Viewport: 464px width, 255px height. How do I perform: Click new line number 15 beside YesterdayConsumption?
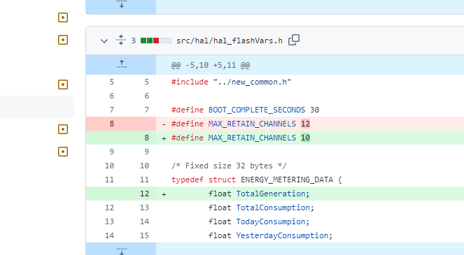(144, 235)
